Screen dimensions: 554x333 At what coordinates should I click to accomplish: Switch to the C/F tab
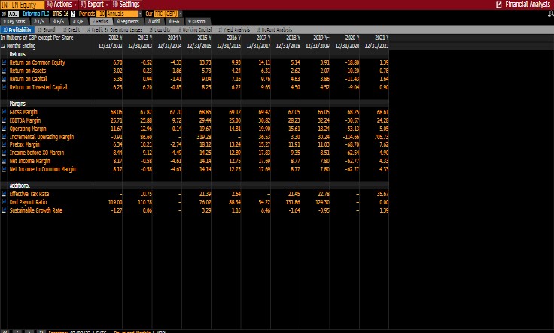78,22
